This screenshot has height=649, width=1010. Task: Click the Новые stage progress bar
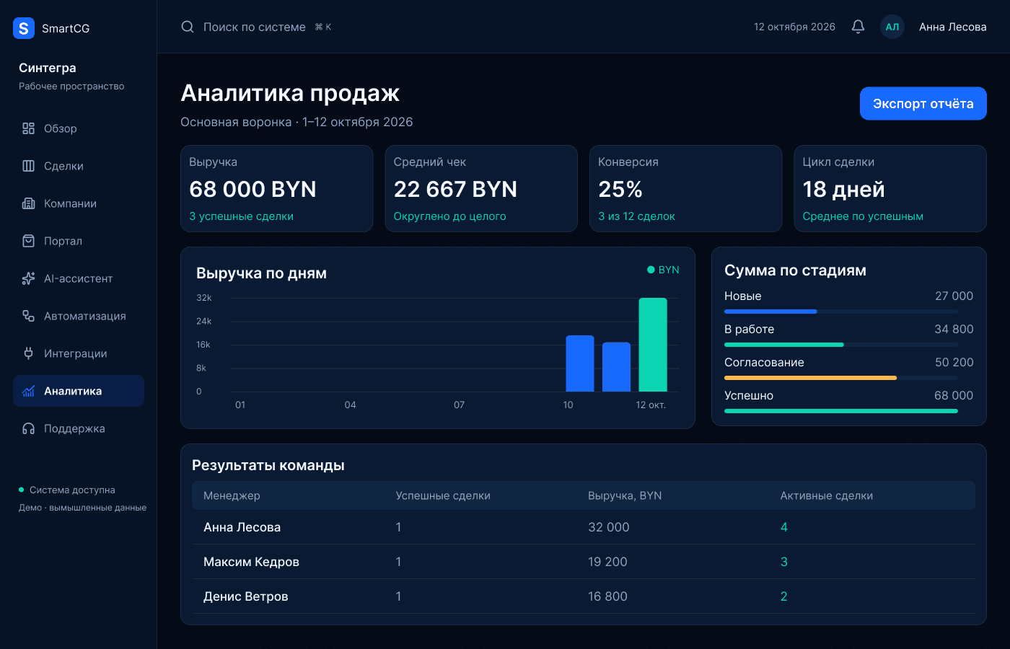841,312
